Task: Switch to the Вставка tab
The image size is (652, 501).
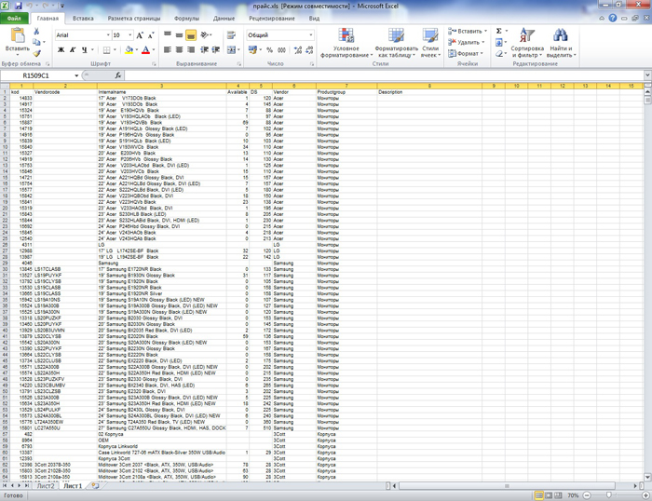Action: tap(83, 19)
